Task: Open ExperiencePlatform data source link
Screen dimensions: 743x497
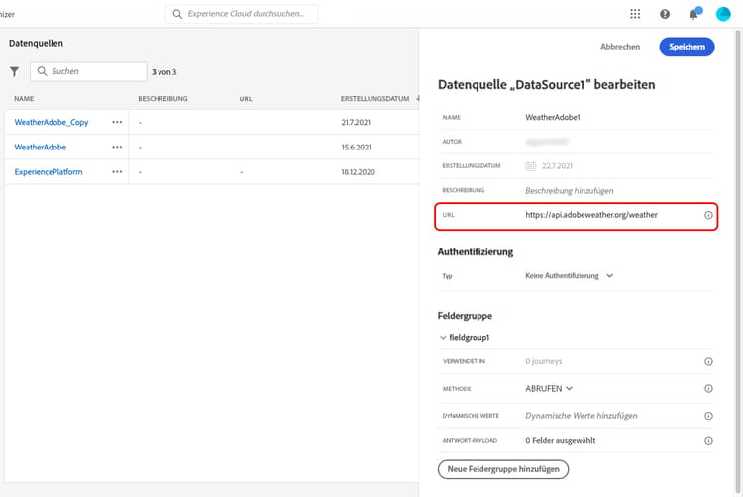Action: (x=49, y=172)
